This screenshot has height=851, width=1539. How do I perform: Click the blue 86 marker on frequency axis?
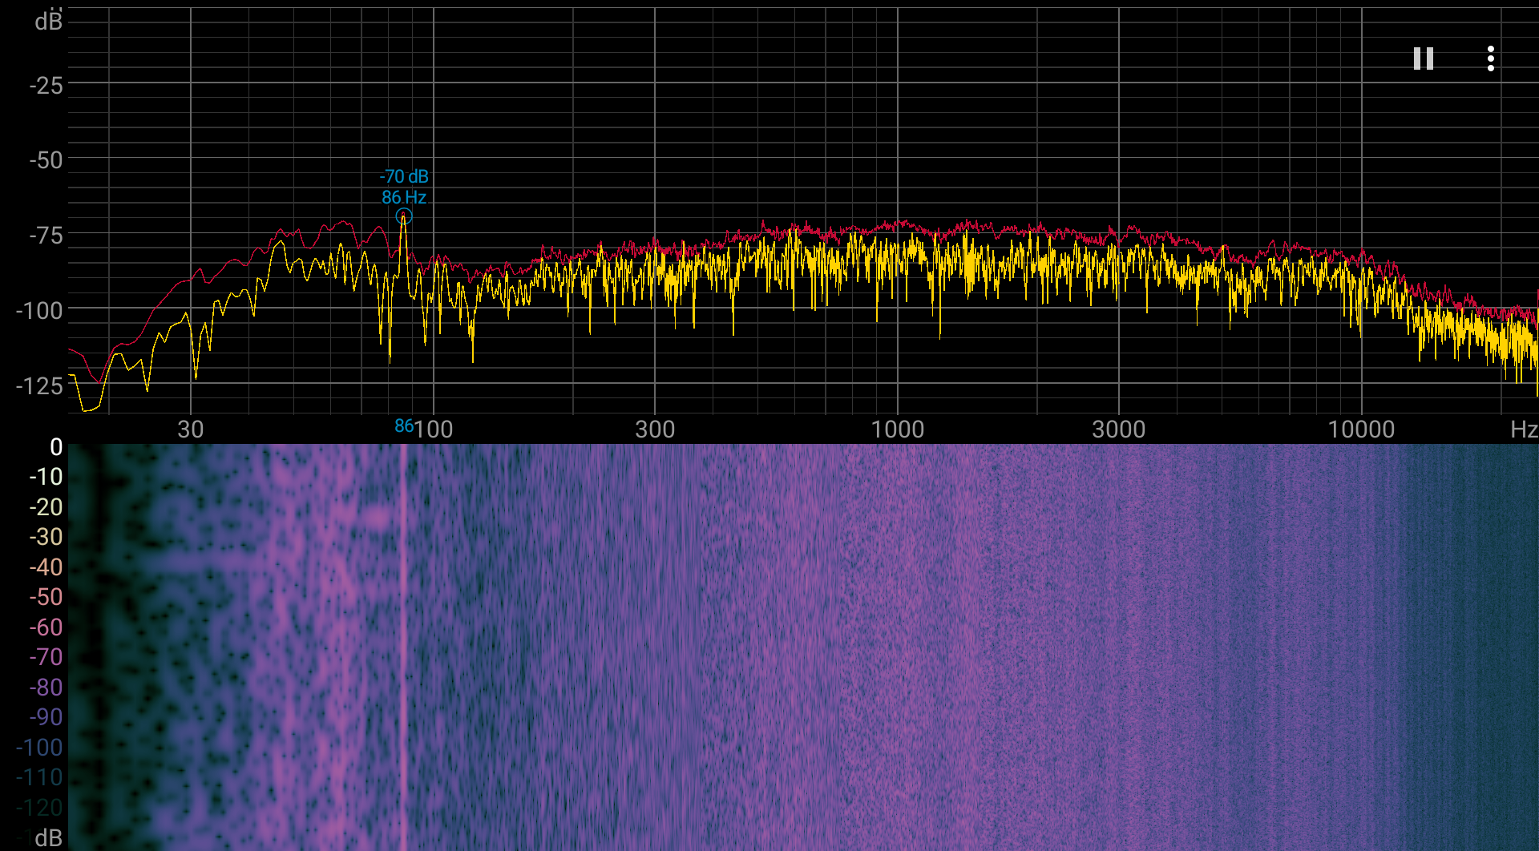tap(404, 427)
